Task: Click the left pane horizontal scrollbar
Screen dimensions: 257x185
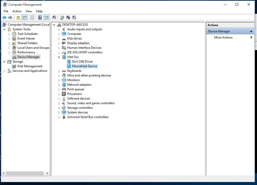Action: tap(25, 173)
